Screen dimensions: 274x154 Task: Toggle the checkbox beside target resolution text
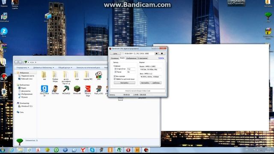tap(123, 53)
